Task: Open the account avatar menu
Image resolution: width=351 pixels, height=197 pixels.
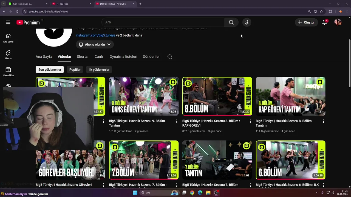Action: (x=338, y=22)
